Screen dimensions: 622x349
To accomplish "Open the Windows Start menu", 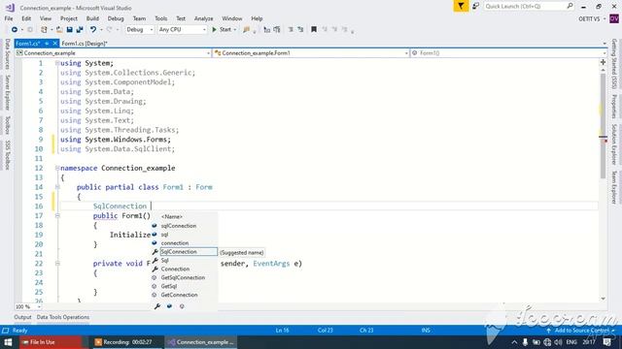I will tap(9, 342).
